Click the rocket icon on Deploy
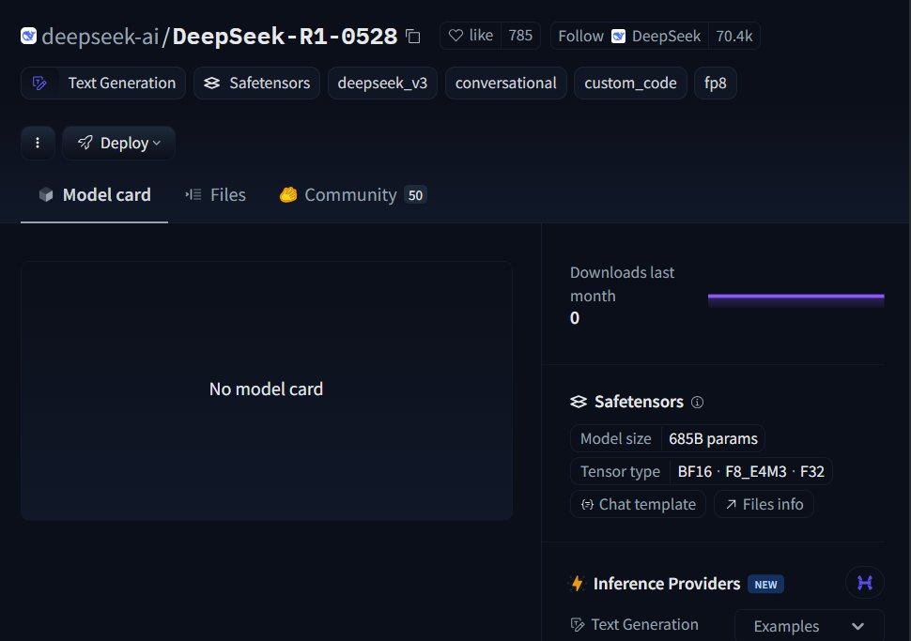911x641 pixels. click(85, 143)
